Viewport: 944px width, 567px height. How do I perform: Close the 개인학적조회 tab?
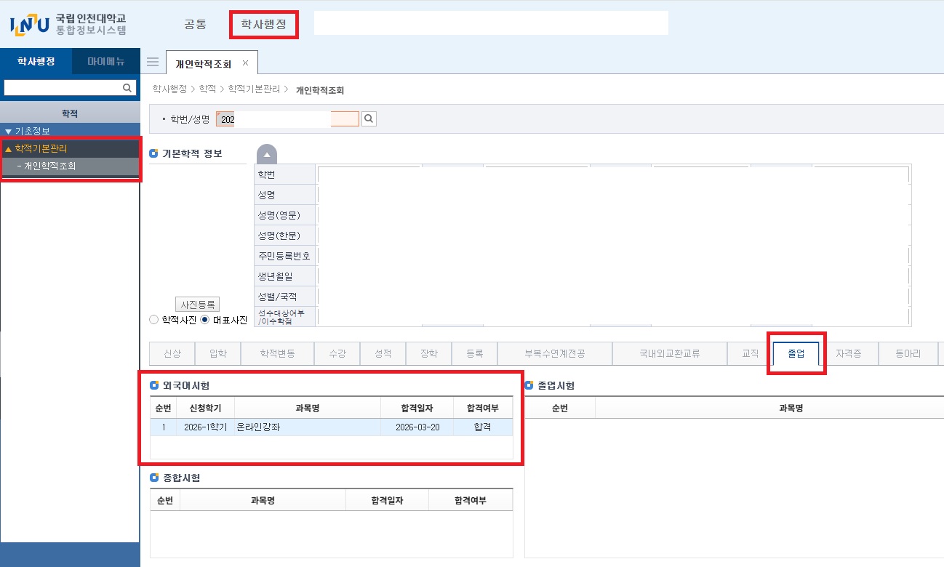pos(245,63)
